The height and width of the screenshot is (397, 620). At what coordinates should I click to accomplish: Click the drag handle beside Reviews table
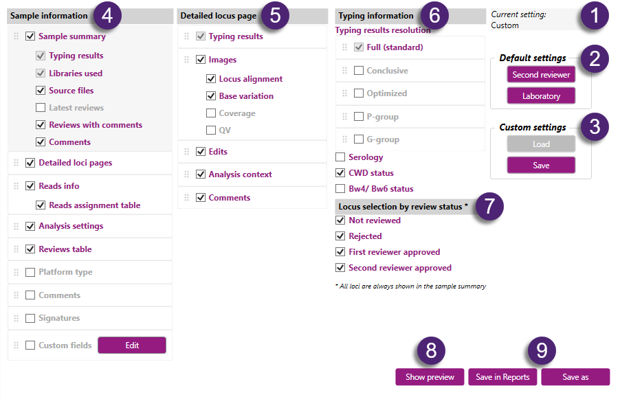pos(16,249)
